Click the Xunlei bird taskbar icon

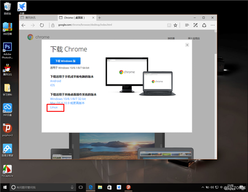(x=119, y=187)
